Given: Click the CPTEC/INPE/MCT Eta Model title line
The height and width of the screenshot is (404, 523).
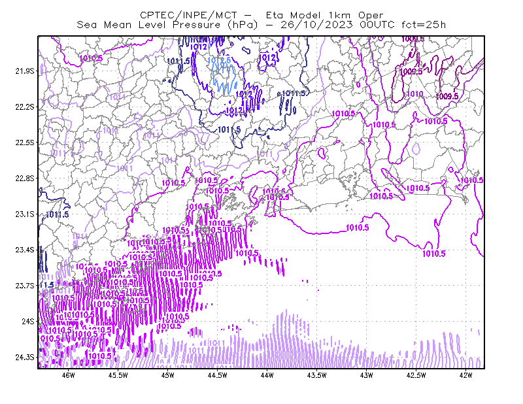Looking at the screenshot, I should coord(261,15).
